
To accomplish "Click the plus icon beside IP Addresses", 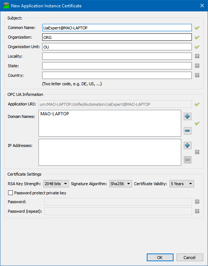I will point(187,145).
